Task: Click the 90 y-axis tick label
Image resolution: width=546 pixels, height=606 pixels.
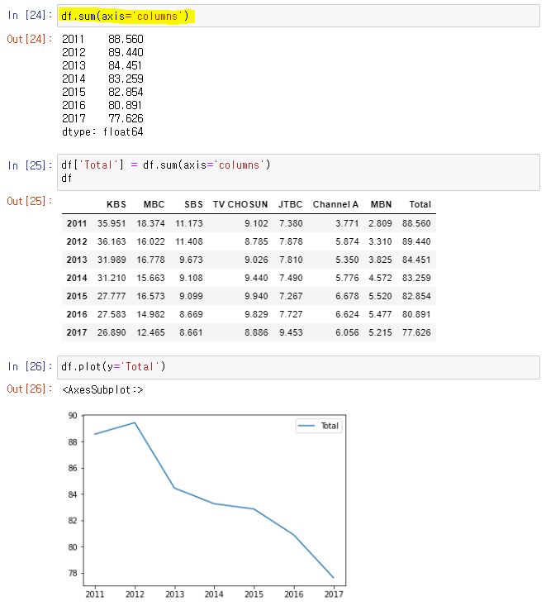Action: (73, 416)
